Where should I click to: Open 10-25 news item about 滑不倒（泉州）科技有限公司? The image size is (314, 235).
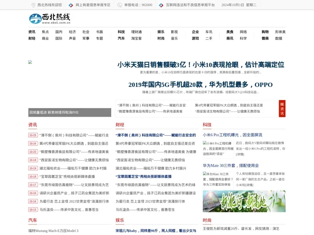74,135
